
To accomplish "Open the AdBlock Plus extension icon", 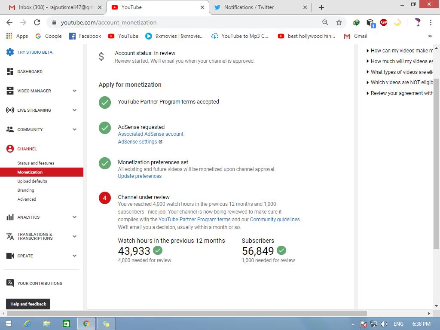I will pyautogui.click(x=384, y=22).
